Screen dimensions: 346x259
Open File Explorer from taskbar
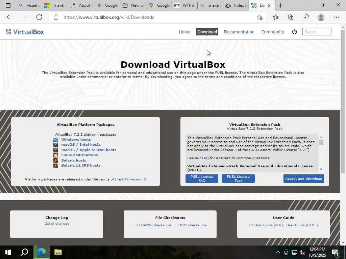click(58, 252)
